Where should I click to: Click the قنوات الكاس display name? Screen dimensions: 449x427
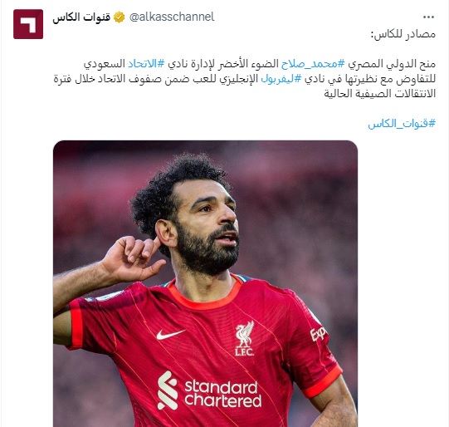(x=81, y=17)
